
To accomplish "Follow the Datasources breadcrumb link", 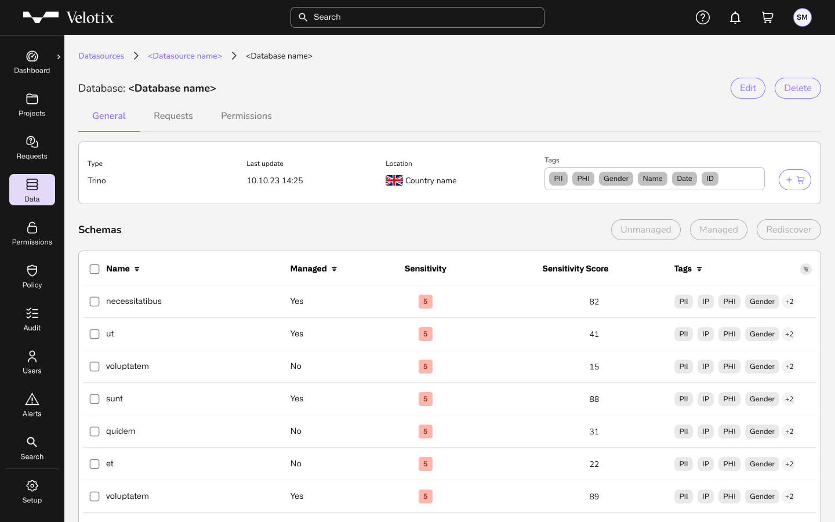I will click(x=101, y=56).
